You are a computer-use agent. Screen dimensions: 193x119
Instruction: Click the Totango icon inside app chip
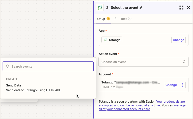pos(105,40)
